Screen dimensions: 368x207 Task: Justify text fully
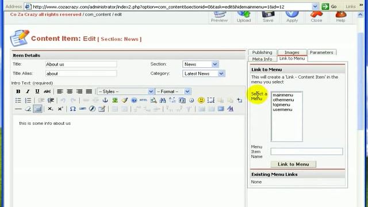tap(89, 91)
